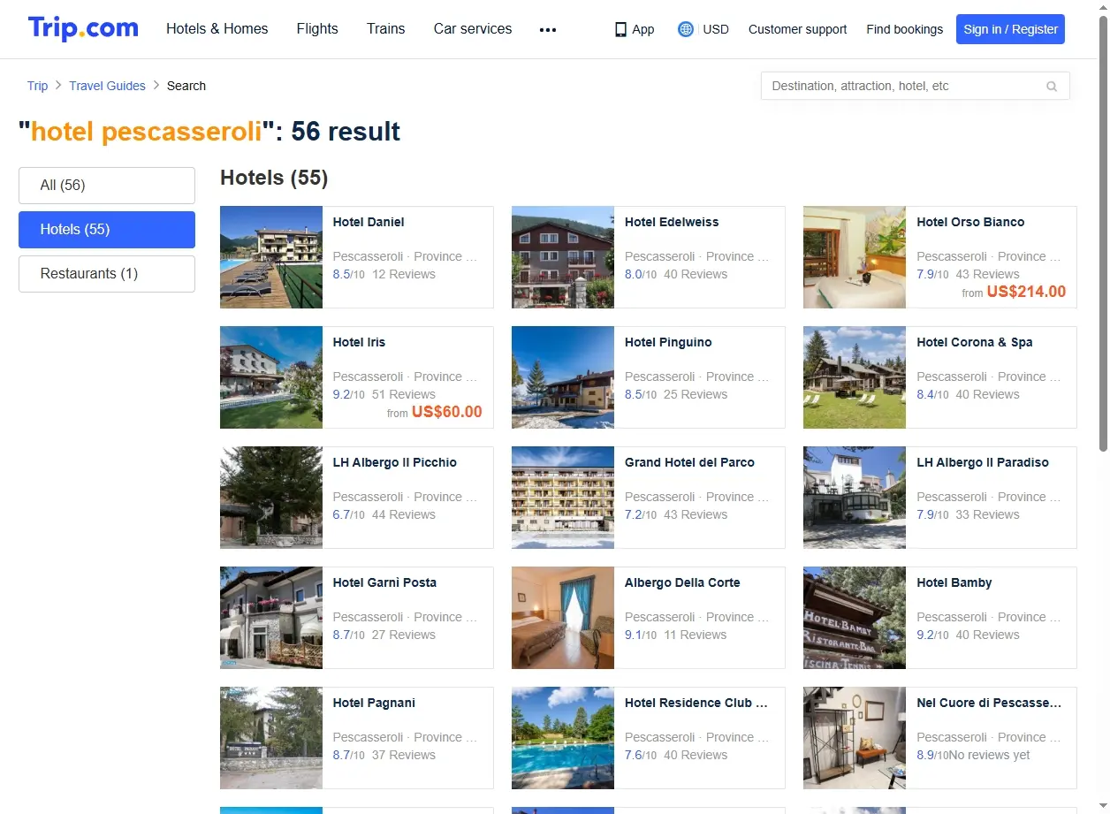Open Hotel Daniel thumbnail image

point(271,257)
